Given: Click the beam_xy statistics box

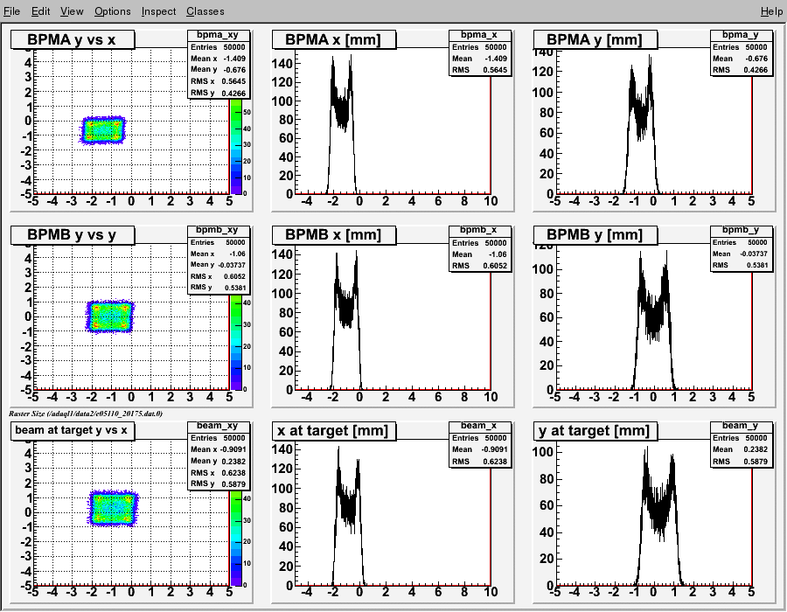Looking at the screenshot, I should click(219, 455).
